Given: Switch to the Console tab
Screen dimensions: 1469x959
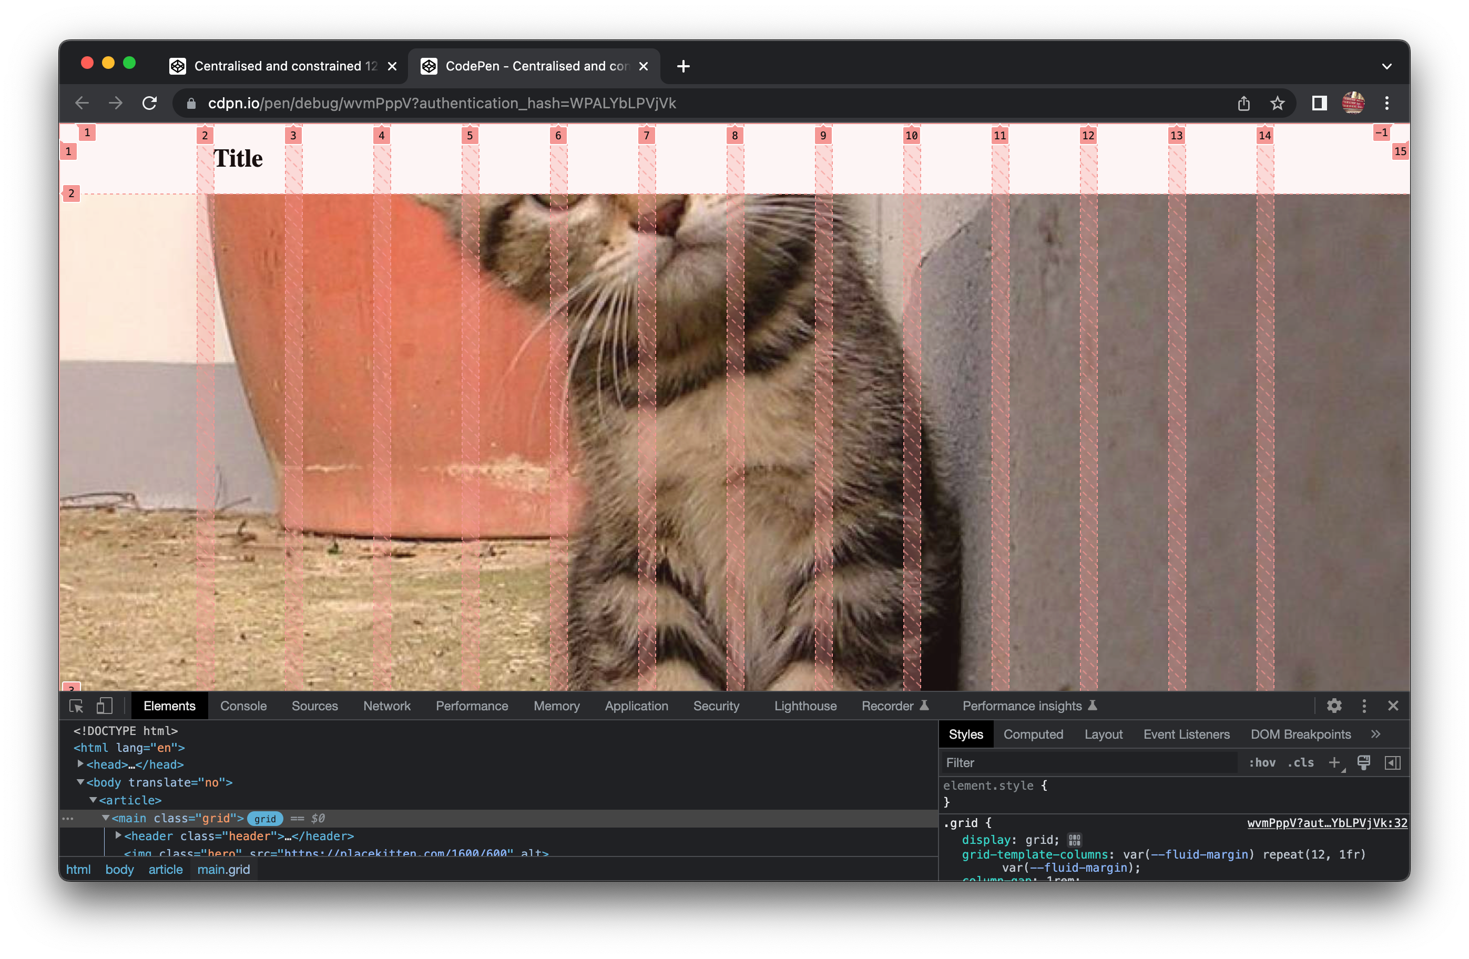Looking at the screenshot, I should (x=243, y=706).
